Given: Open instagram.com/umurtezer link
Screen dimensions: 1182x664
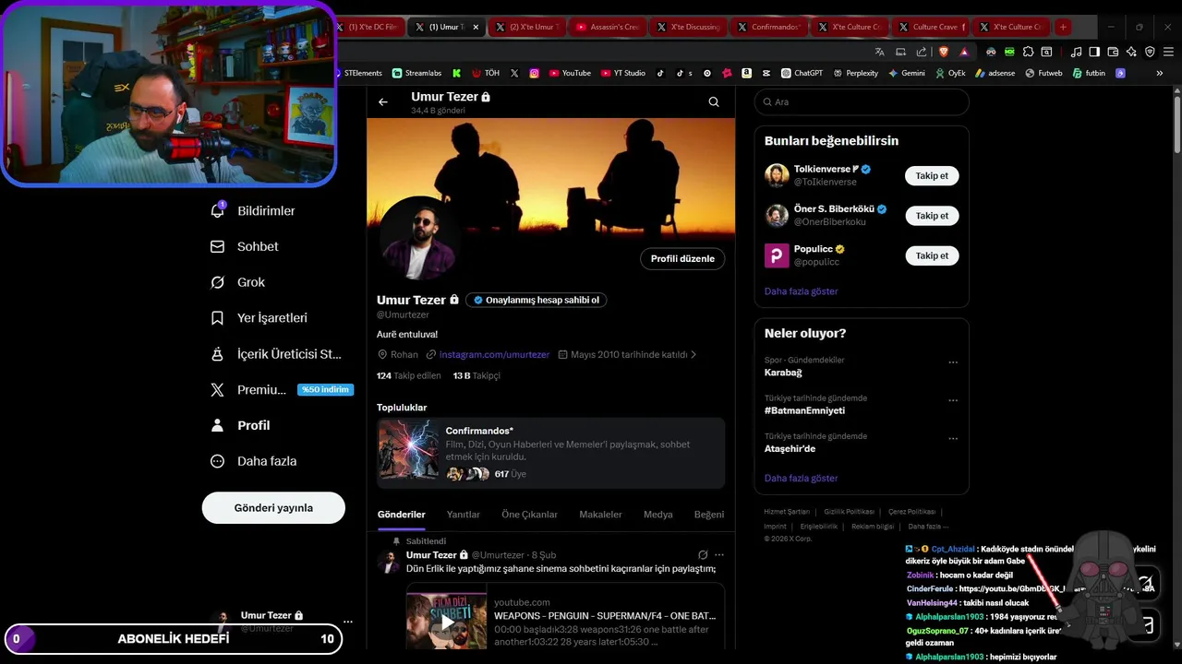Looking at the screenshot, I should coord(494,354).
